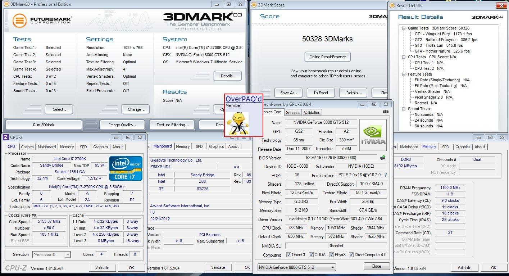Click Details... in 3DMark Score window
The image size is (509, 276).
tap(353, 92)
